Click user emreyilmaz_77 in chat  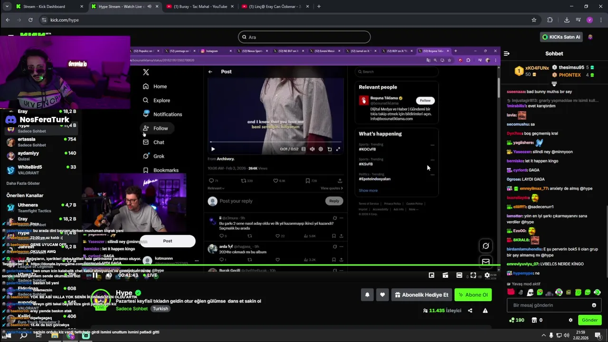[534, 189]
